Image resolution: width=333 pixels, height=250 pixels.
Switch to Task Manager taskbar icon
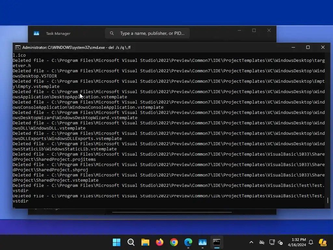pyautogui.click(x=202, y=242)
